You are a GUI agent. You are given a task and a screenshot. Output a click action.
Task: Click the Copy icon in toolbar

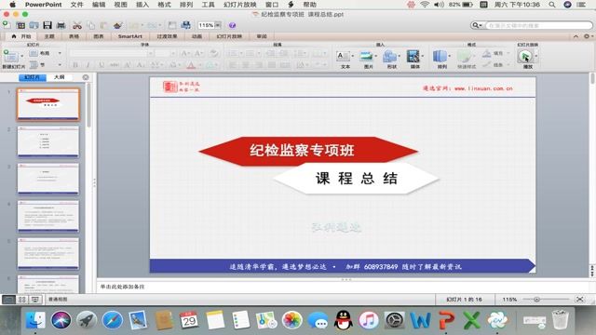91,25
